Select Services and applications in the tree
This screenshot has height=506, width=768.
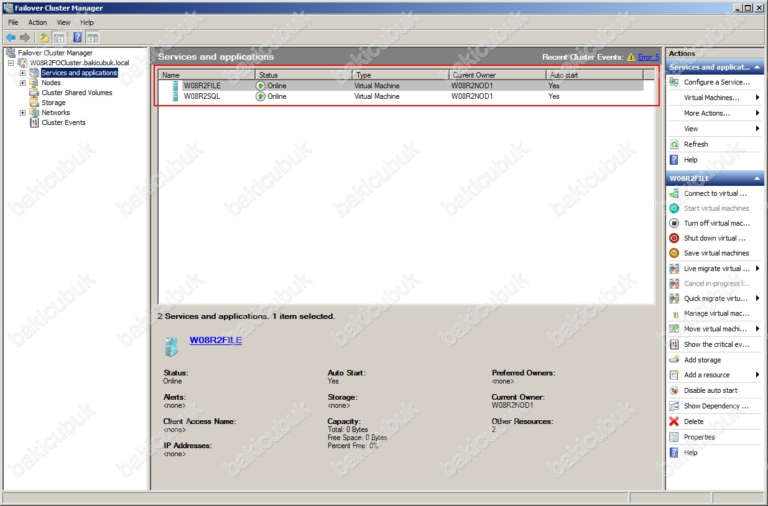pos(79,73)
